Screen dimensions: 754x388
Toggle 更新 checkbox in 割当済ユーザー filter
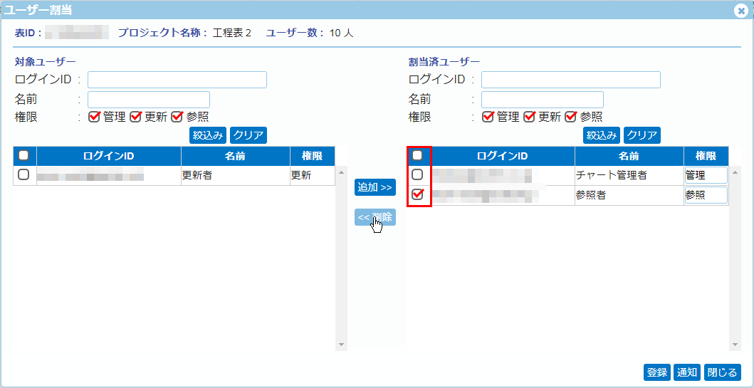coord(529,117)
